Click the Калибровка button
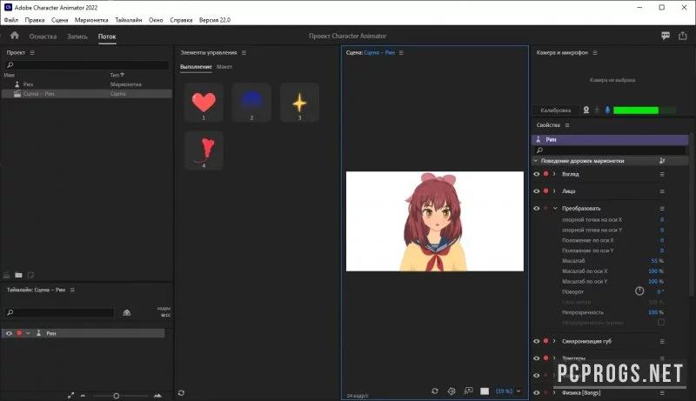The image size is (696, 401). [555, 110]
